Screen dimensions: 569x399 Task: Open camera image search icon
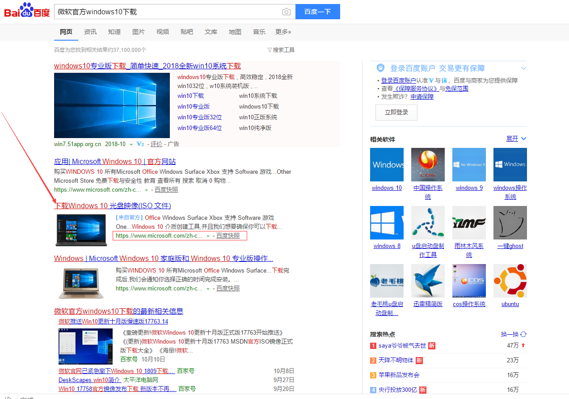(287, 12)
